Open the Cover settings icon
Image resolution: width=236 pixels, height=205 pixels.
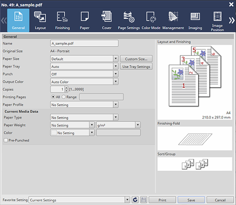[106, 16]
